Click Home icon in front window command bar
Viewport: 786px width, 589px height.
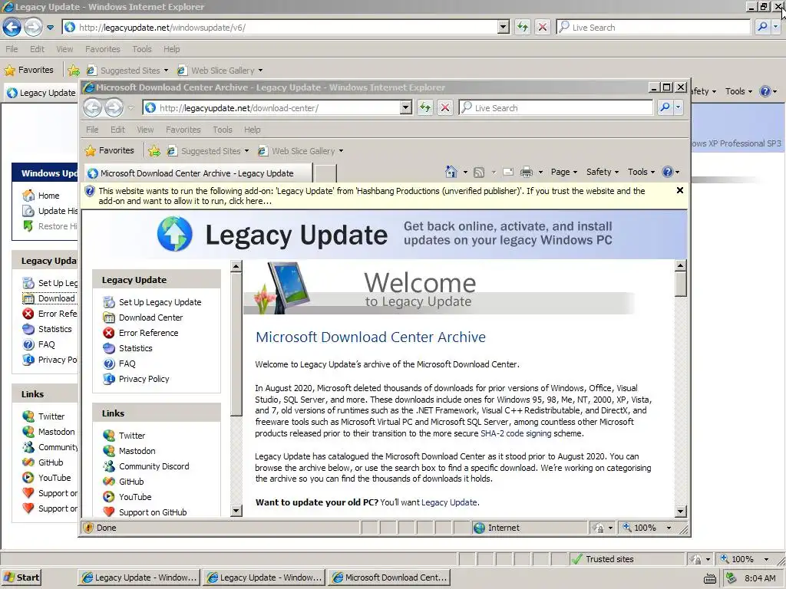click(x=451, y=173)
